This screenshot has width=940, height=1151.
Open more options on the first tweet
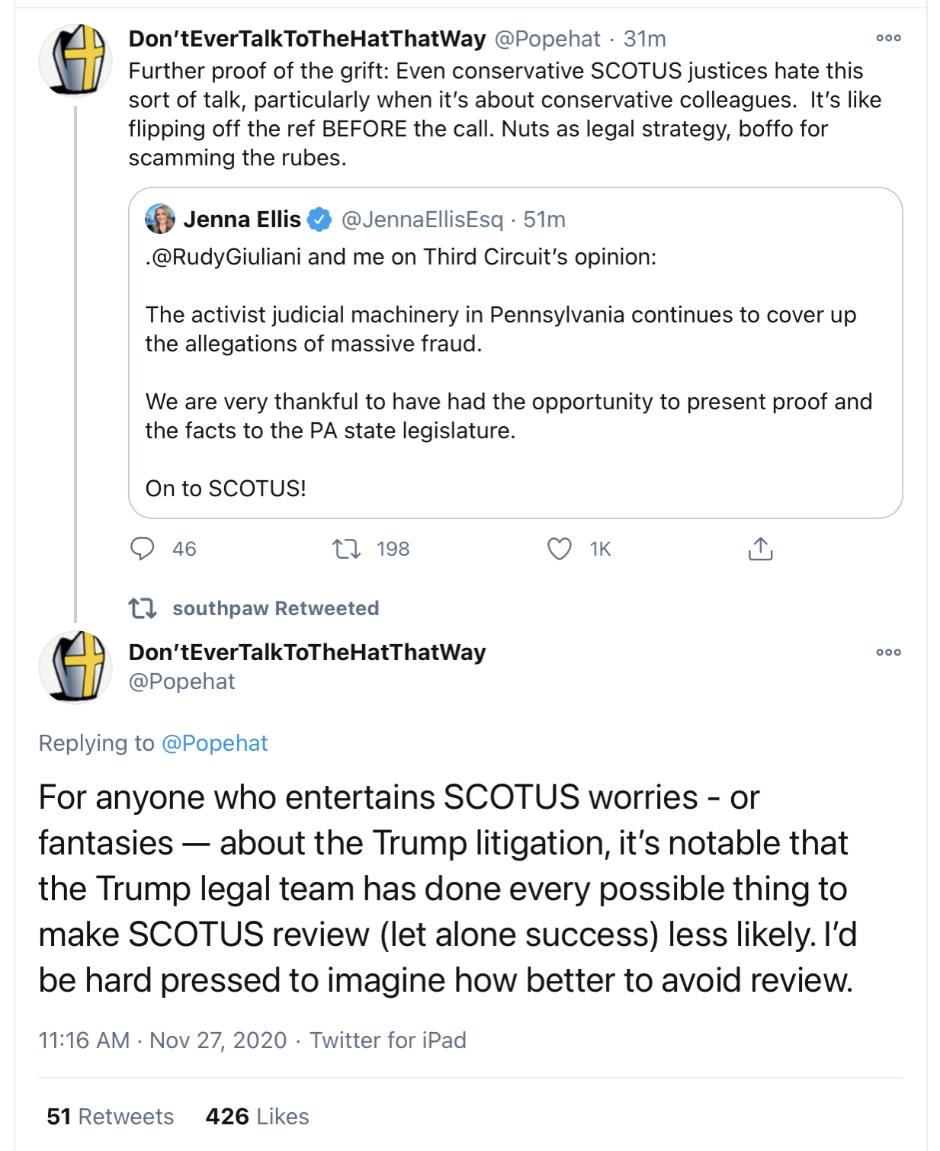(x=888, y=38)
